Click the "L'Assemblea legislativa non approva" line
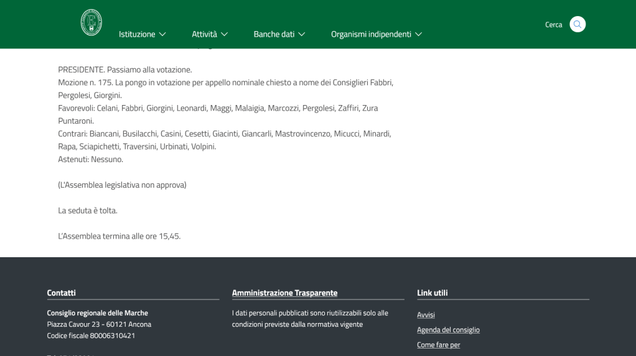The image size is (636, 356). coord(122,185)
